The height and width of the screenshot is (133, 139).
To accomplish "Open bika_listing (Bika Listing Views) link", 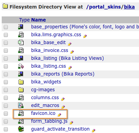I will click(x=67, y=58).
